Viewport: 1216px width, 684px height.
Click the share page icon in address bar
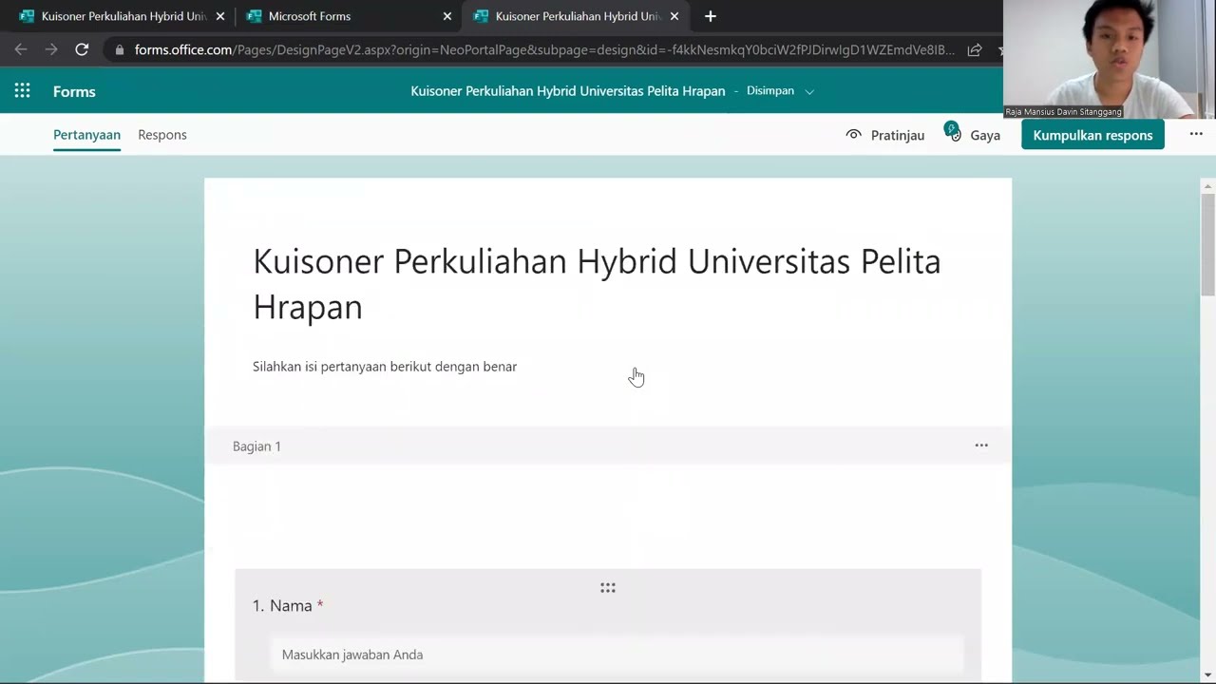point(975,49)
